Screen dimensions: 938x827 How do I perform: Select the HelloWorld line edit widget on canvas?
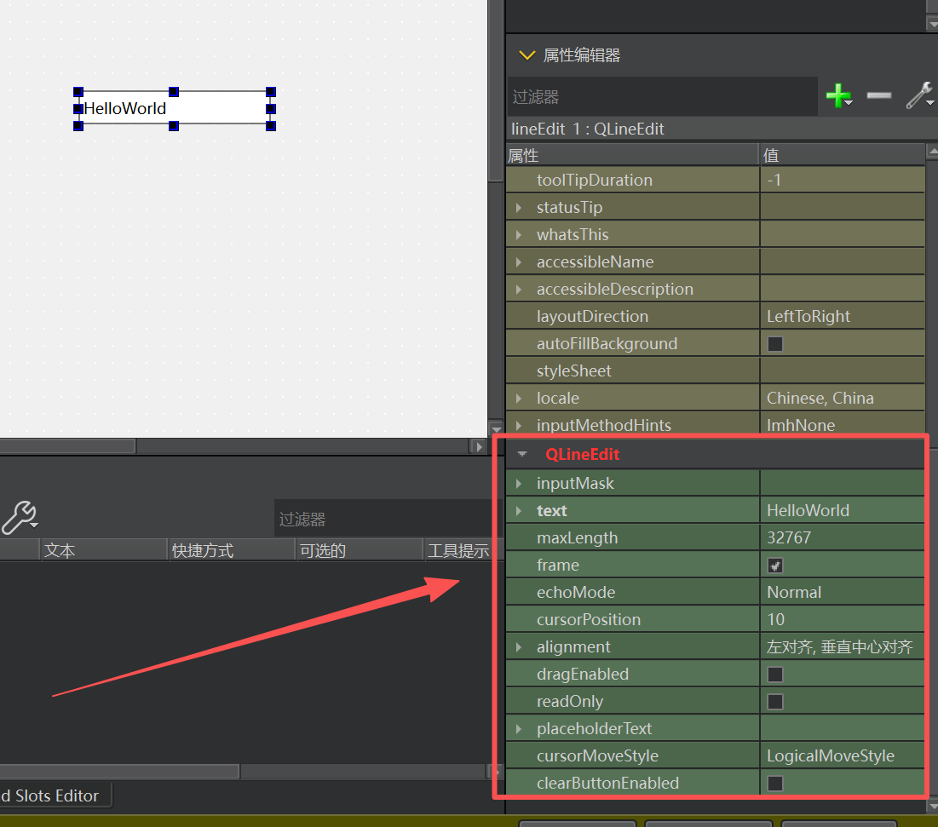(174, 108)
